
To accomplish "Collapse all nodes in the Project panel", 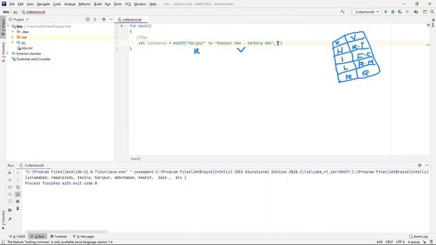I will (95, 20).
